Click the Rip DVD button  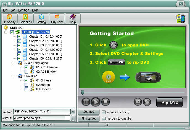pyautogui.click(x=170, y=103)
